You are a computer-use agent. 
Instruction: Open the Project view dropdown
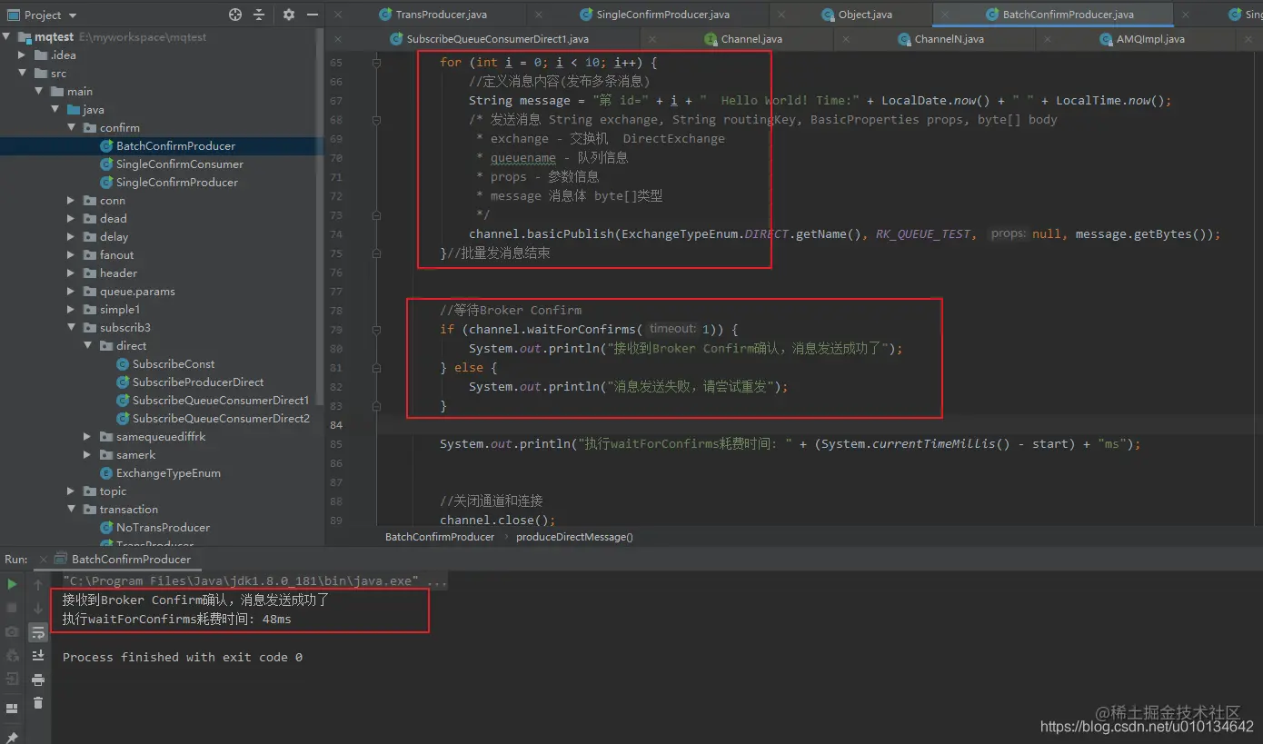click(73, 15)
